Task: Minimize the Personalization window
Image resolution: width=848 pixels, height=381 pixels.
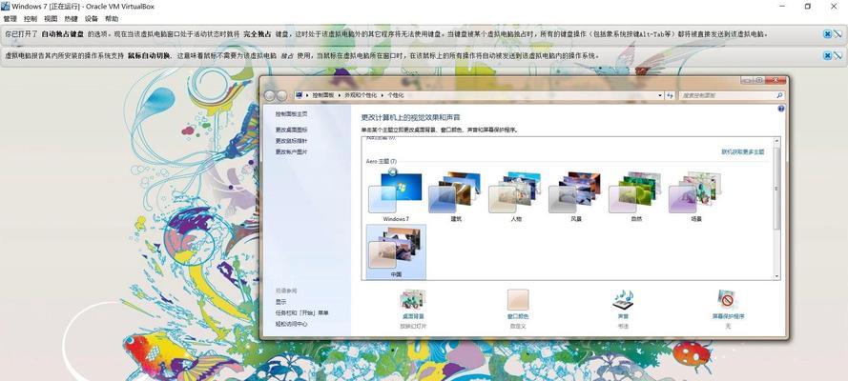Action: [747, 80]
